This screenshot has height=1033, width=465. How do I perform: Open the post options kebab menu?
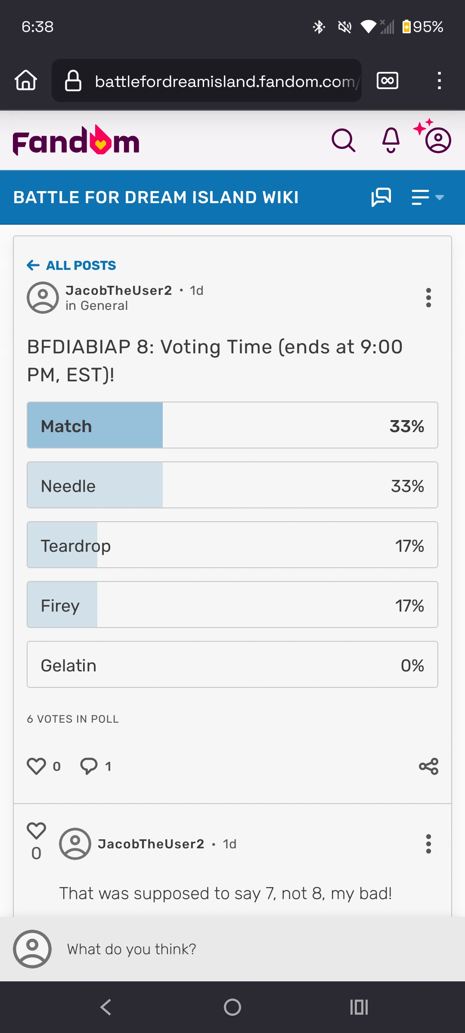(428, 297)
